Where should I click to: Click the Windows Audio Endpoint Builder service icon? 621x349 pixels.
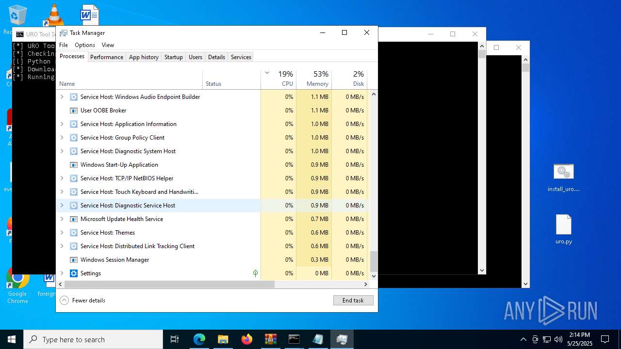point(74,97)
